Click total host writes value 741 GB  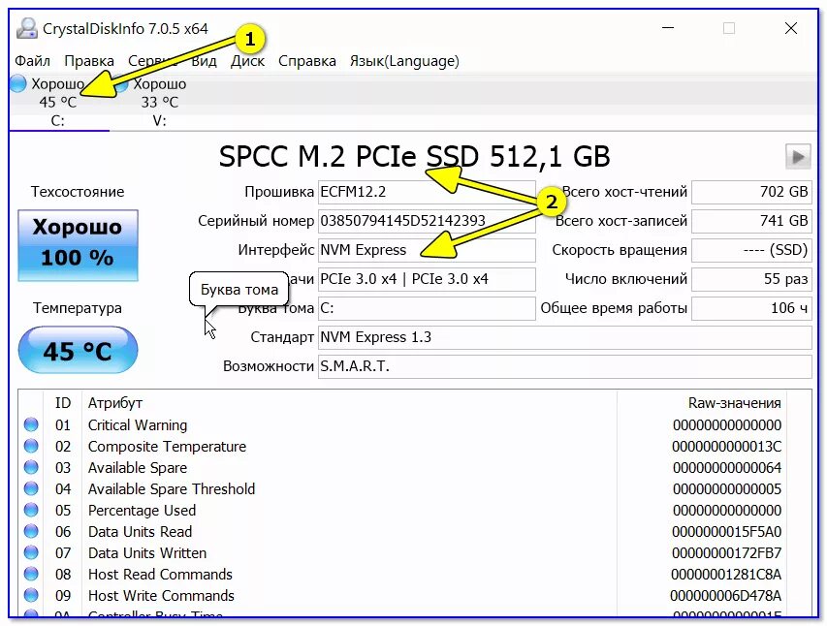[751, 221]
